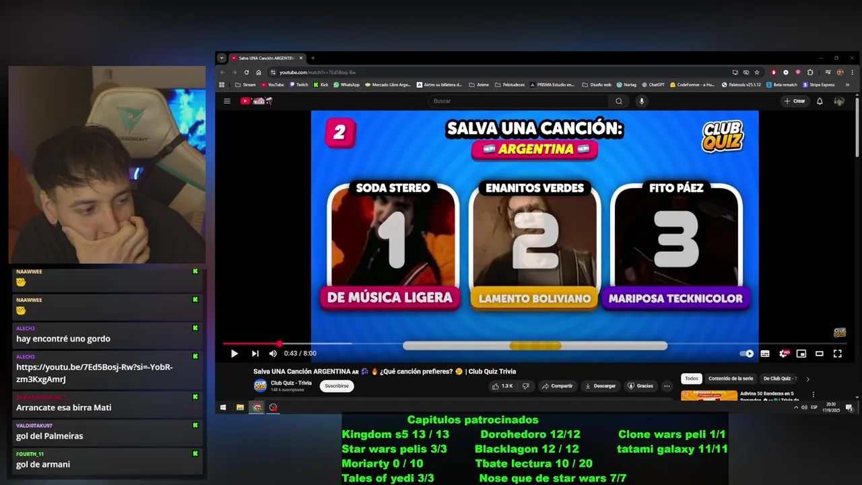Switch to theater mode
The height and width of the screenshot is (485, 862).
pyautogui.click(x=820, y=354)
